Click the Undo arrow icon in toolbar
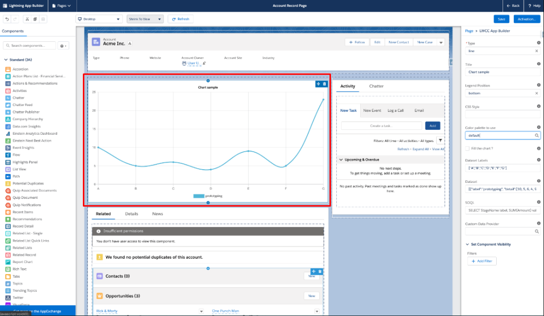This screenshot has height=316, width=544. tap(8, 19)
